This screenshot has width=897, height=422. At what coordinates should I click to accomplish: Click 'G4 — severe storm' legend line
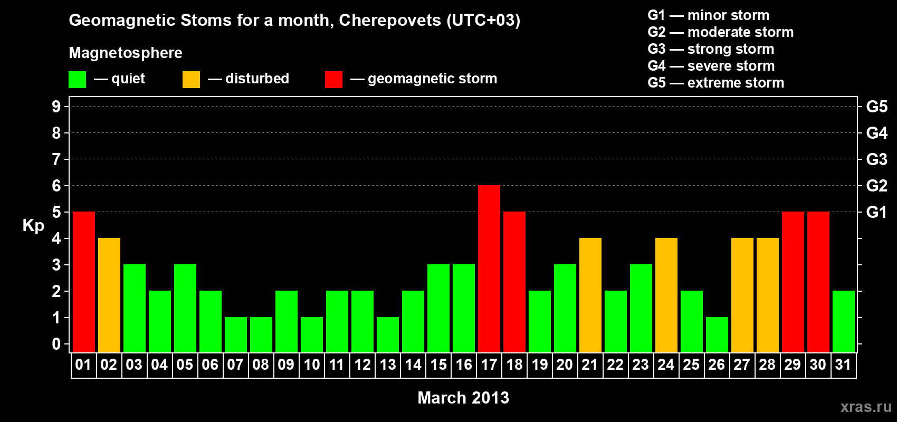click(711, 66)
